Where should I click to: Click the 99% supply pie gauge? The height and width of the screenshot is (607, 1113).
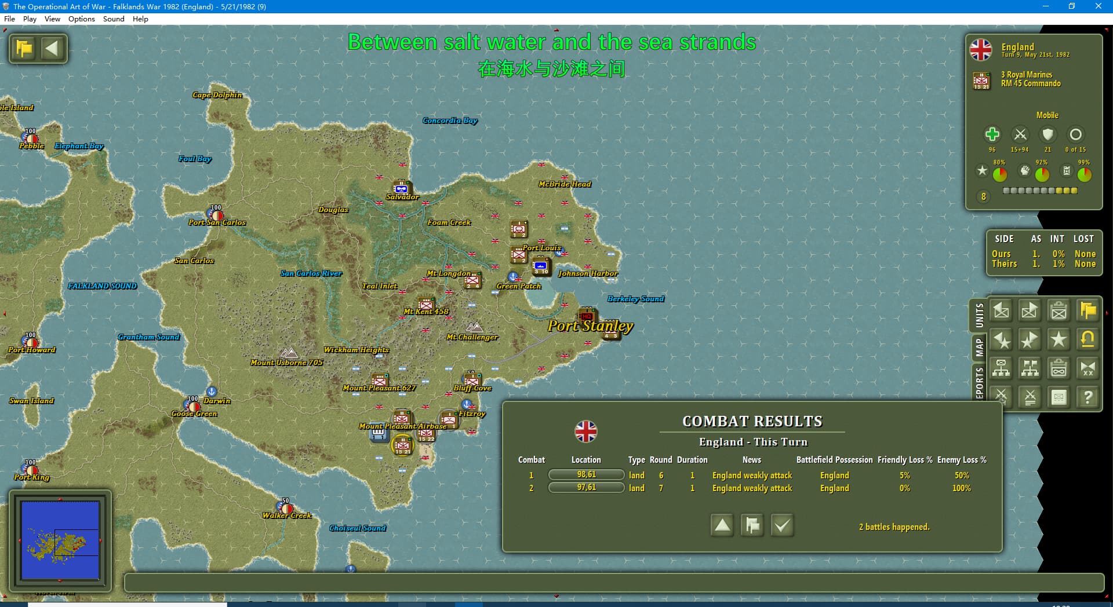point(1084,174)
